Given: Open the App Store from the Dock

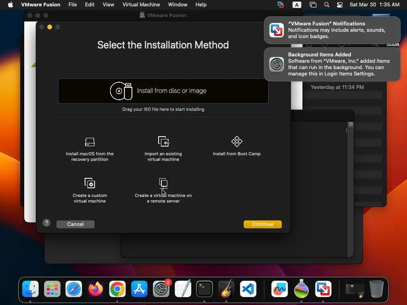Looking at the screenshot, I should point(139,289).
